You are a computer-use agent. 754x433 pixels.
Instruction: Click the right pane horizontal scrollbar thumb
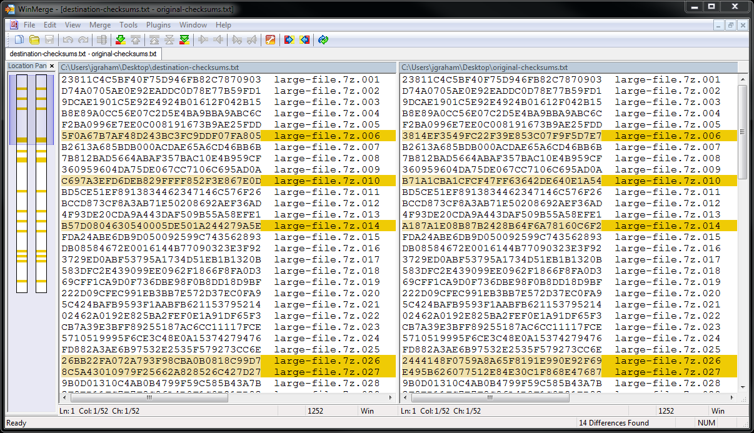pyautogui.click(x=490, y=397)
